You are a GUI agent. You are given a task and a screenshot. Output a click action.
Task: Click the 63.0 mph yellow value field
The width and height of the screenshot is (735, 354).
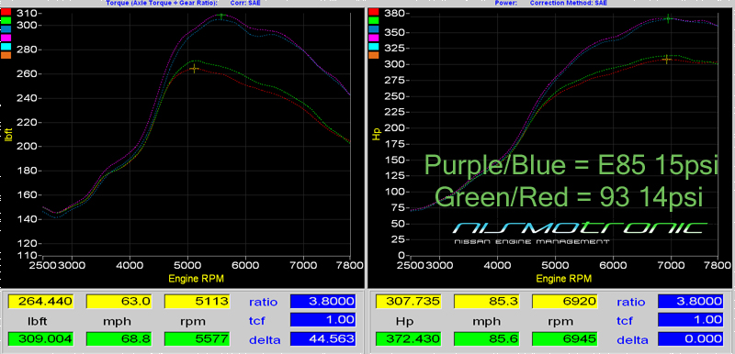[x=119, y=302]
